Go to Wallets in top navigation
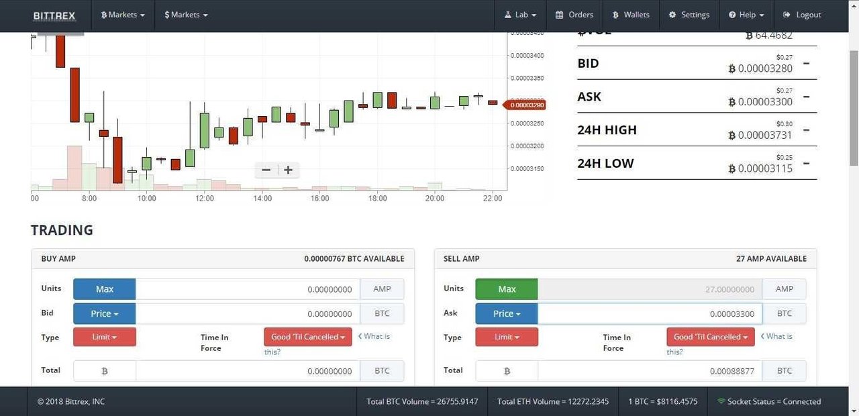The width and height of the screenshot is (859, 416). [631, 15]
